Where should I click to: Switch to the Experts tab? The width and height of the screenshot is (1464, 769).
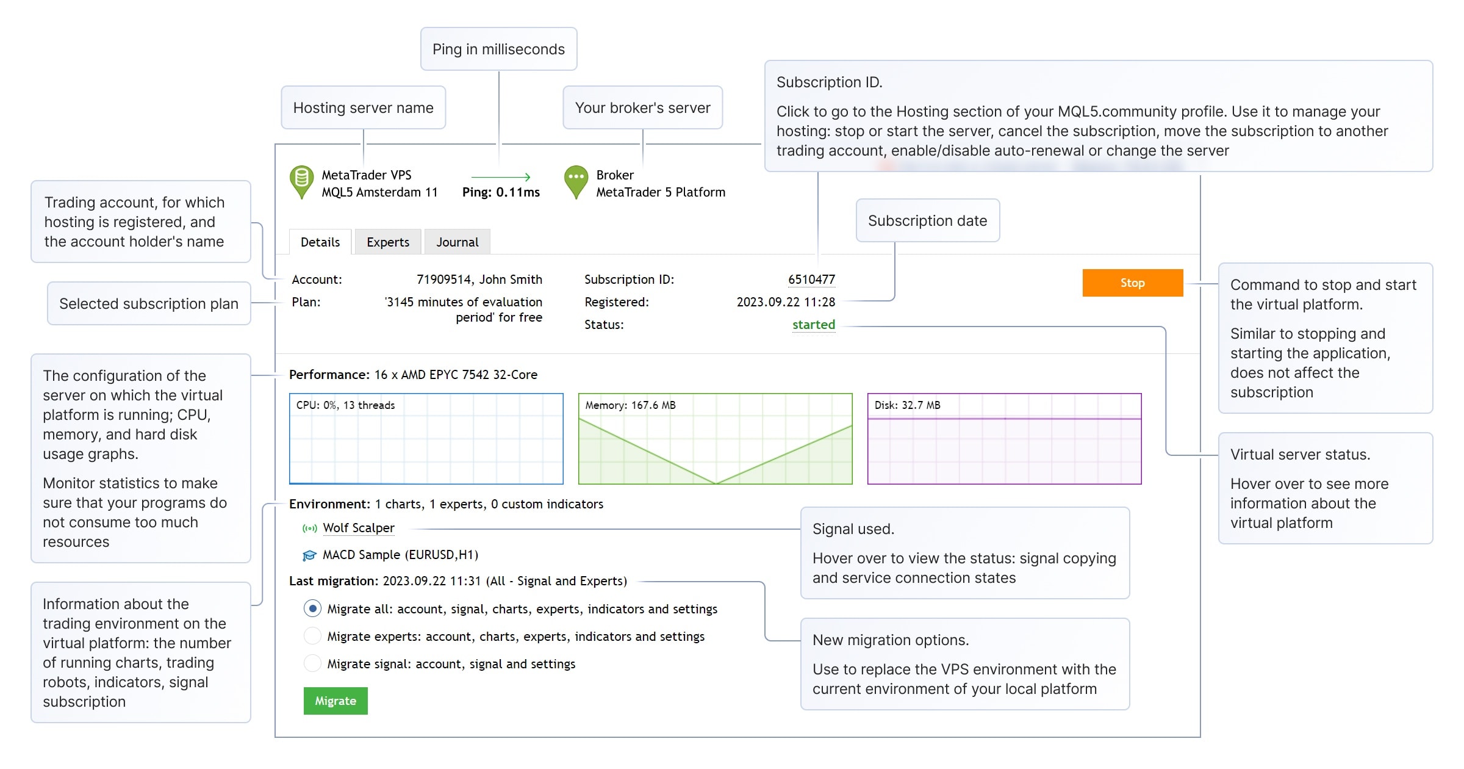coord(387,242)
